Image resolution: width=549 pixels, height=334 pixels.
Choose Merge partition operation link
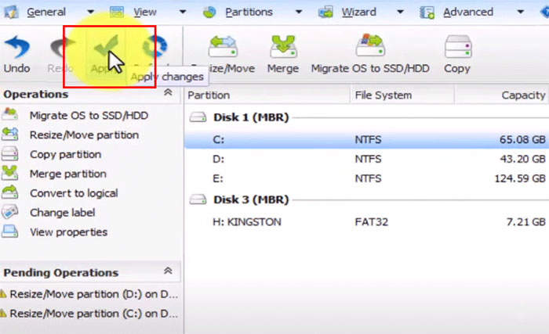[x=68, y=174]
